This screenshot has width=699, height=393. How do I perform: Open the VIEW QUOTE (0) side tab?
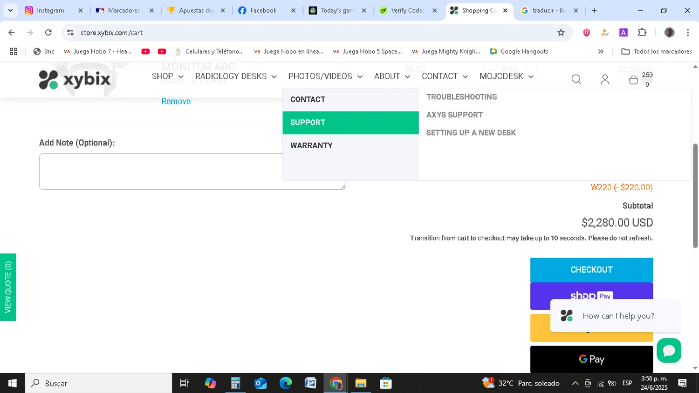[x=8, y=287]
